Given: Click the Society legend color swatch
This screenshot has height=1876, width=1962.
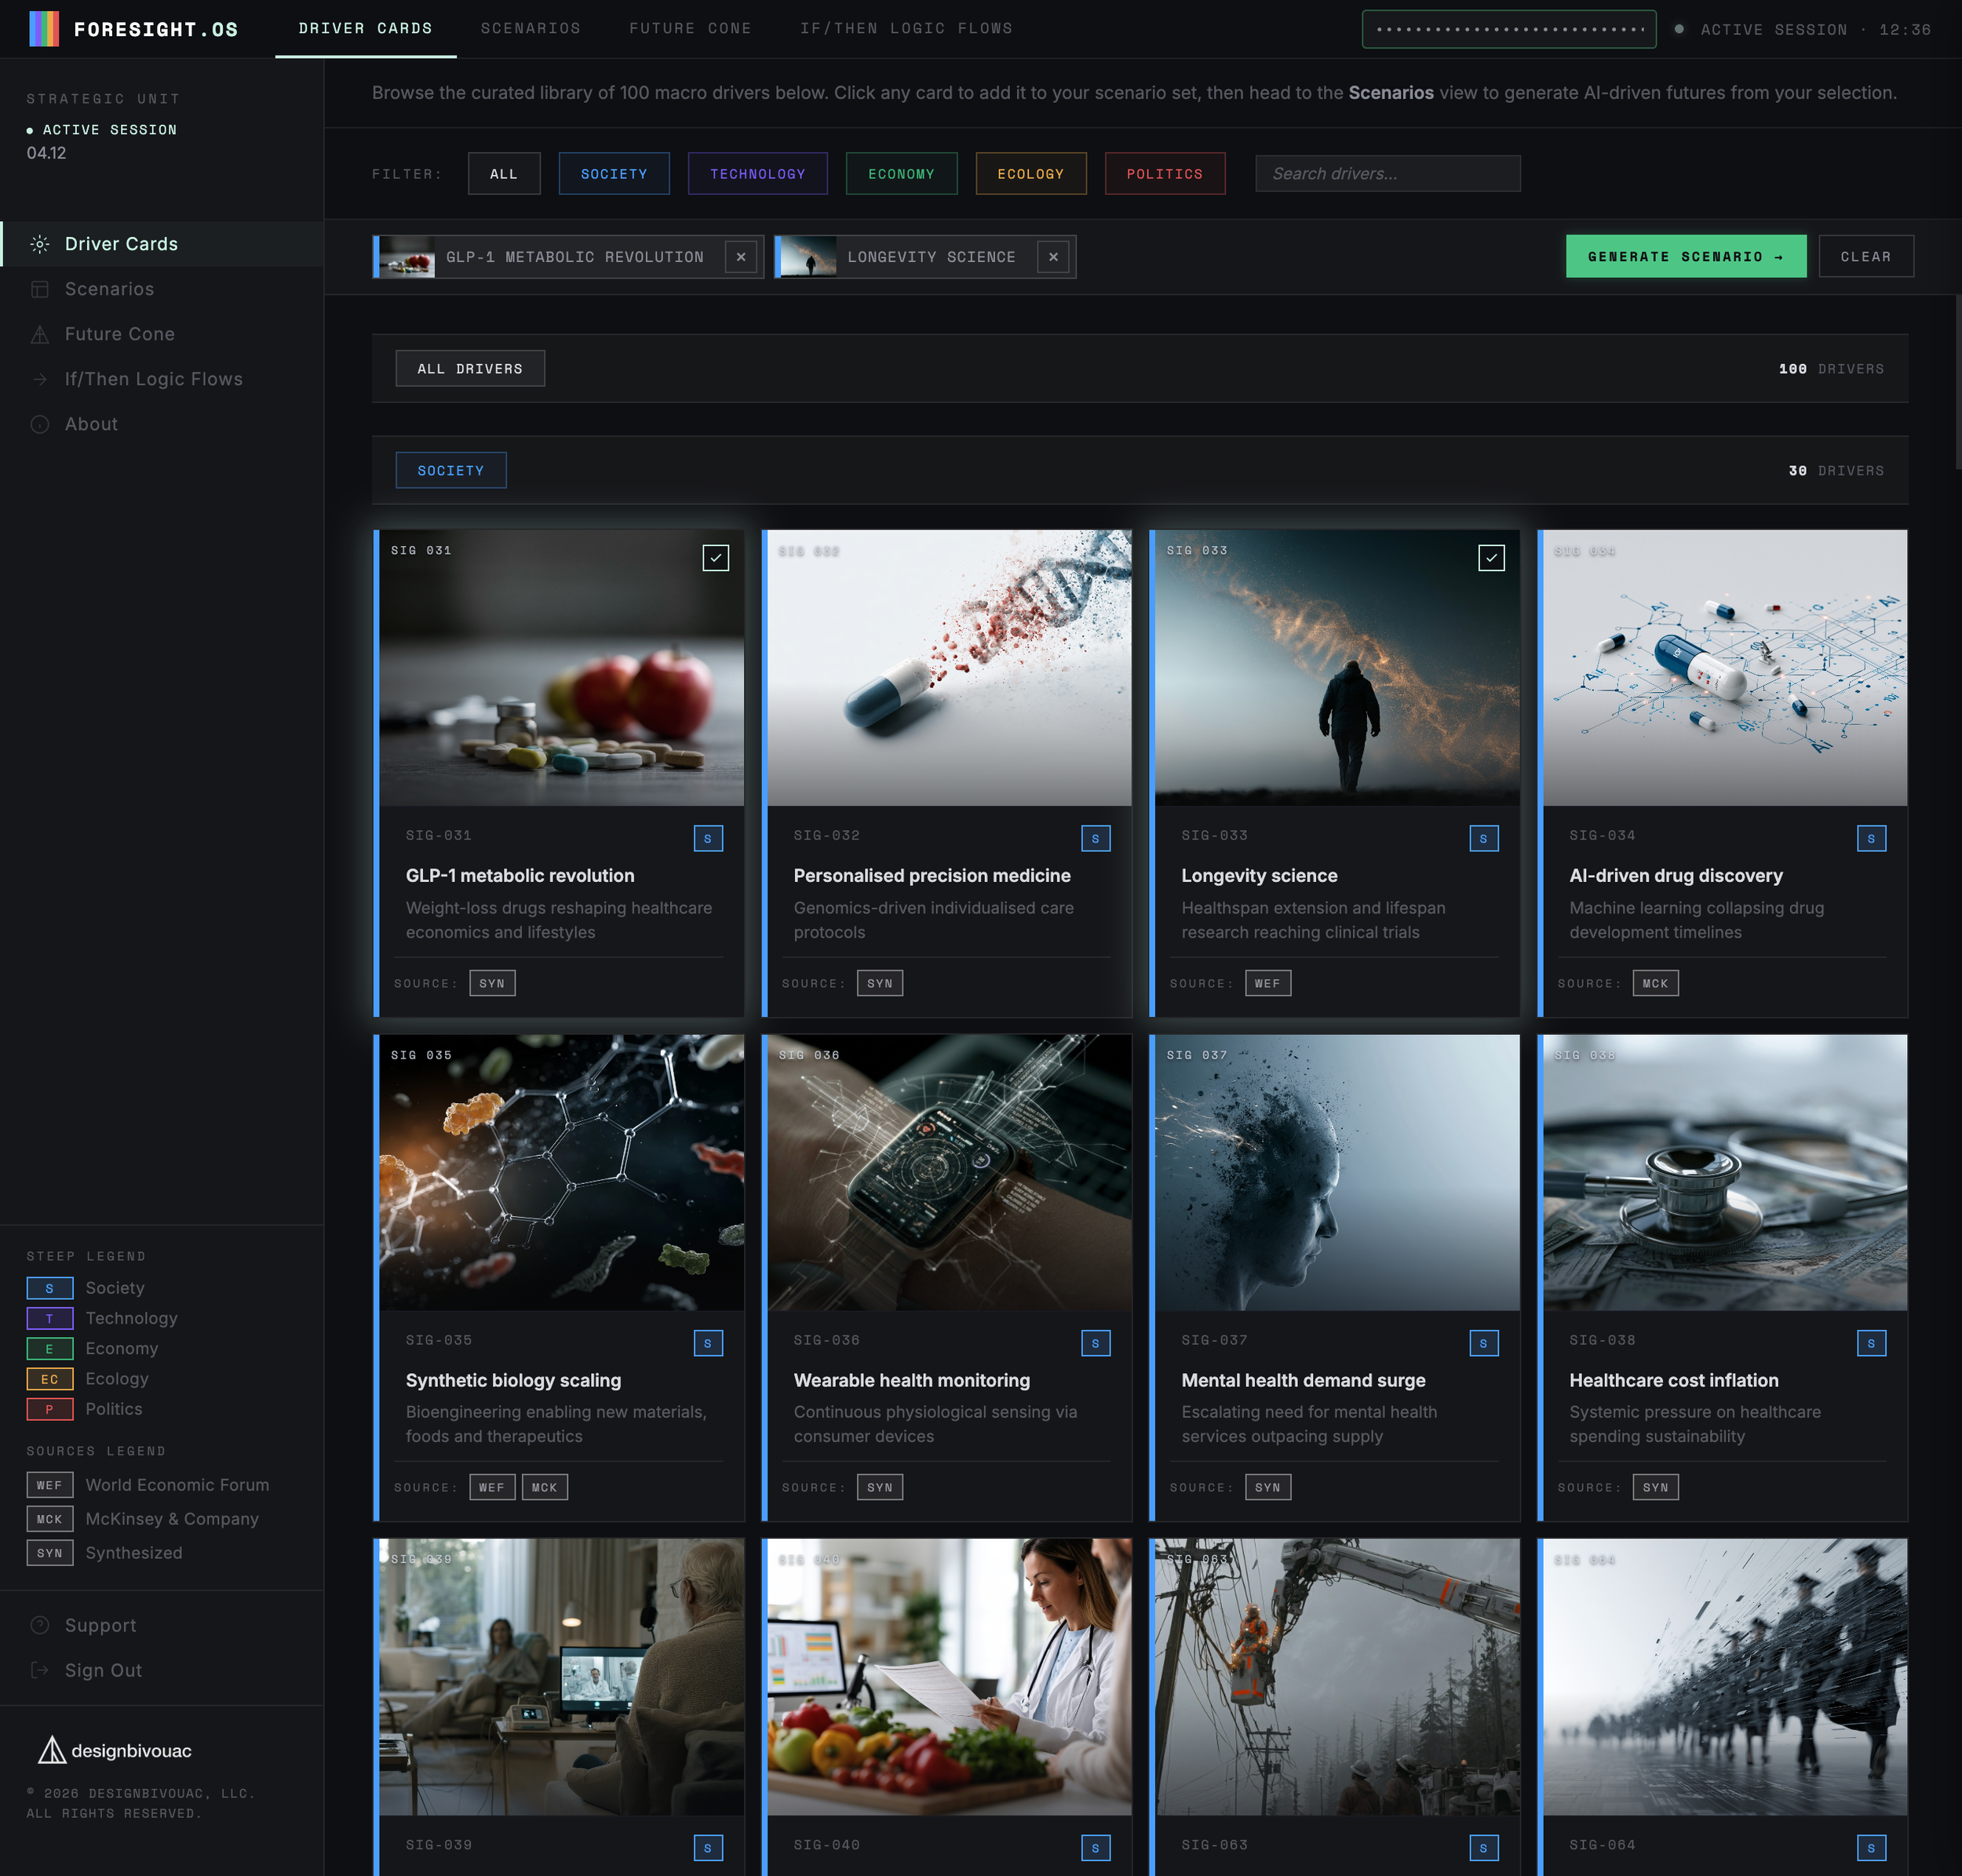Looking at the screenshot, I should coord(50,1289).
